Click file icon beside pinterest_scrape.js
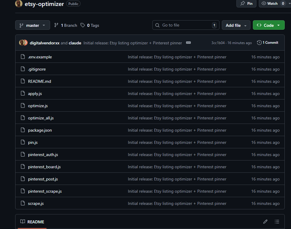This screenshot has width=291, height=229. click(23, 191)
